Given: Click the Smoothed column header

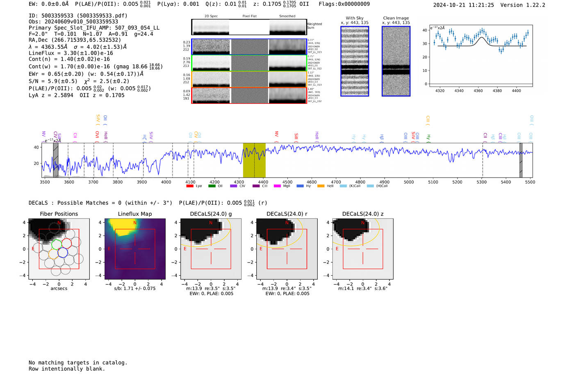Looking at the screenshot, I should click(287, 16).
